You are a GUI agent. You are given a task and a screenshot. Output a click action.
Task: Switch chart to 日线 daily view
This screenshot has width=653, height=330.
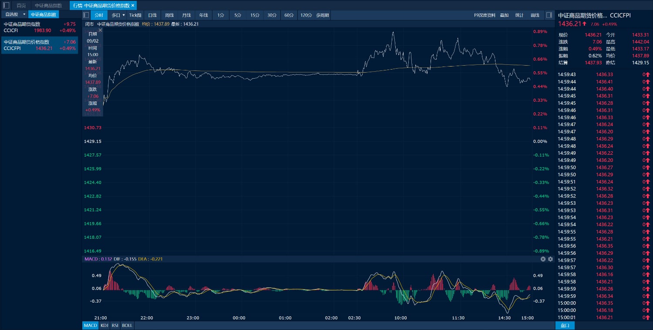click(152, 15)
